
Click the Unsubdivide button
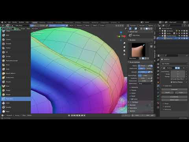pos(174,97)
